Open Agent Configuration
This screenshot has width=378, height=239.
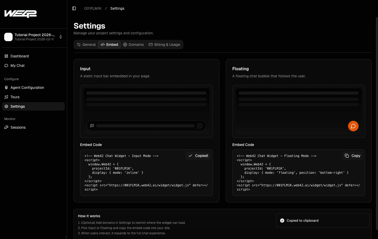pyautogui.click(x=27, y=87)
